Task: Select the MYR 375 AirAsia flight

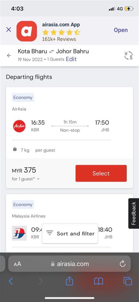Action: click(101, 173)
